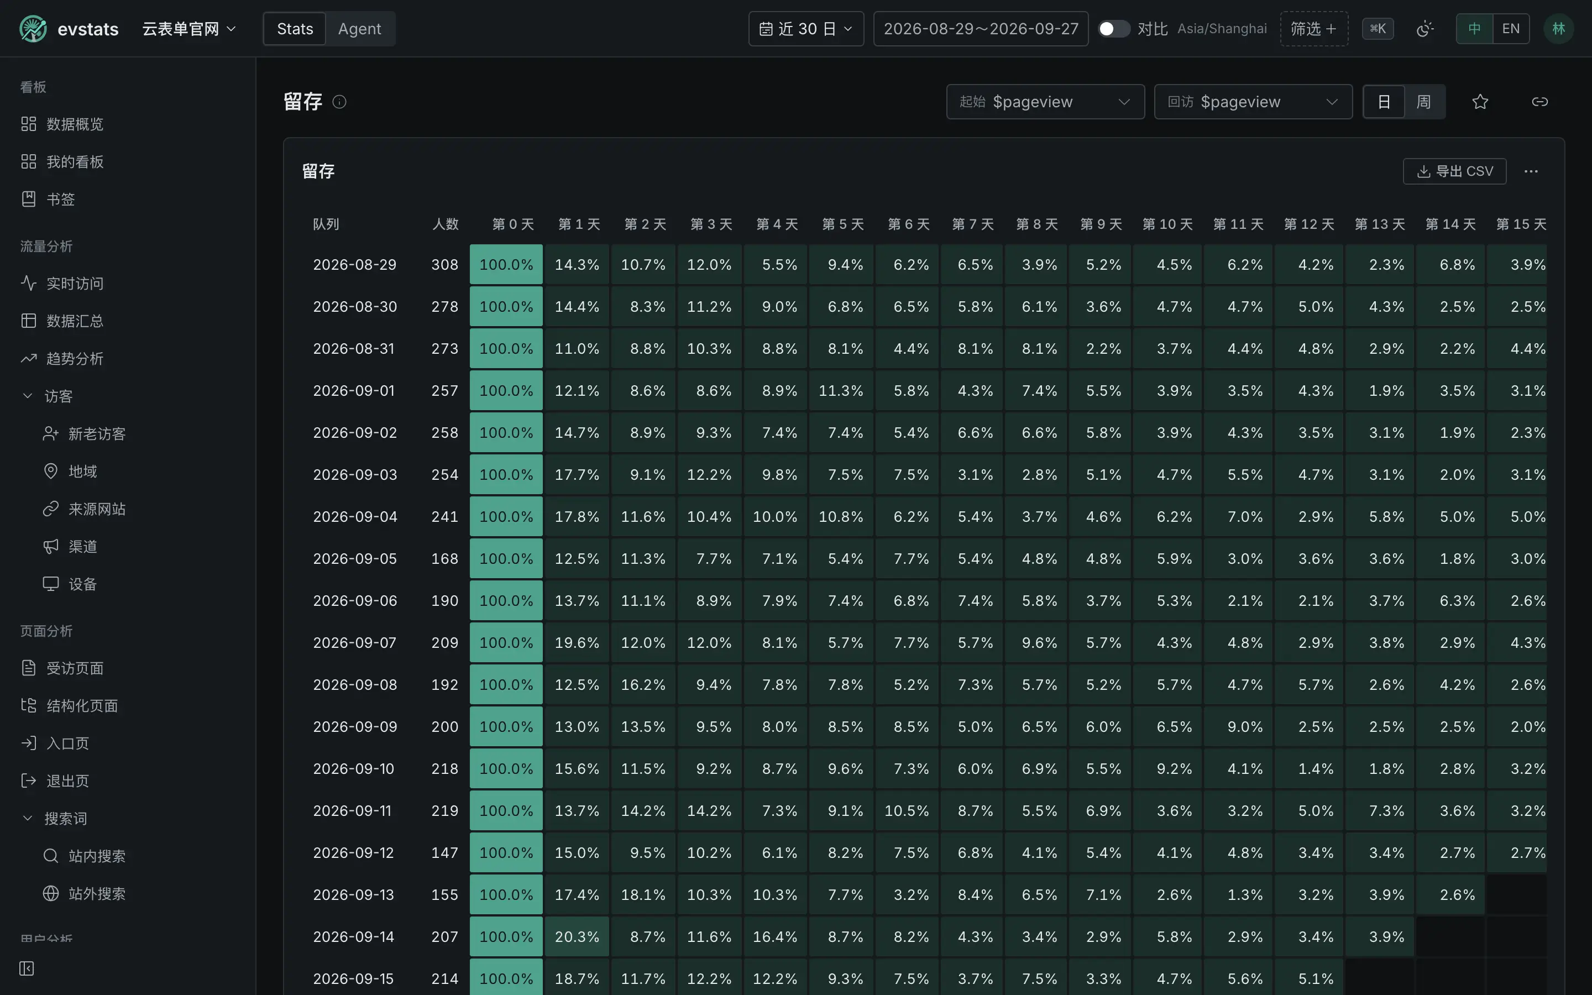Switch language to 中
This screenshot has width=1592, height=995.
tap(1474, 29)
